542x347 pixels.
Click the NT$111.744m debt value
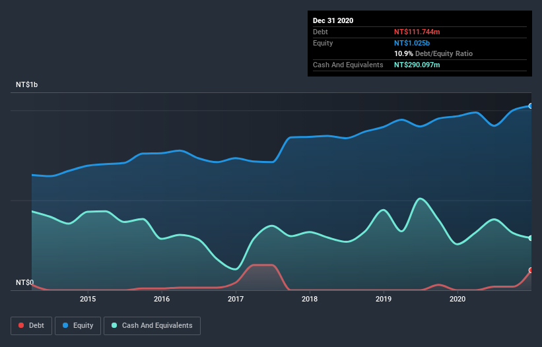pyautogui.click(x=417, y=32)
